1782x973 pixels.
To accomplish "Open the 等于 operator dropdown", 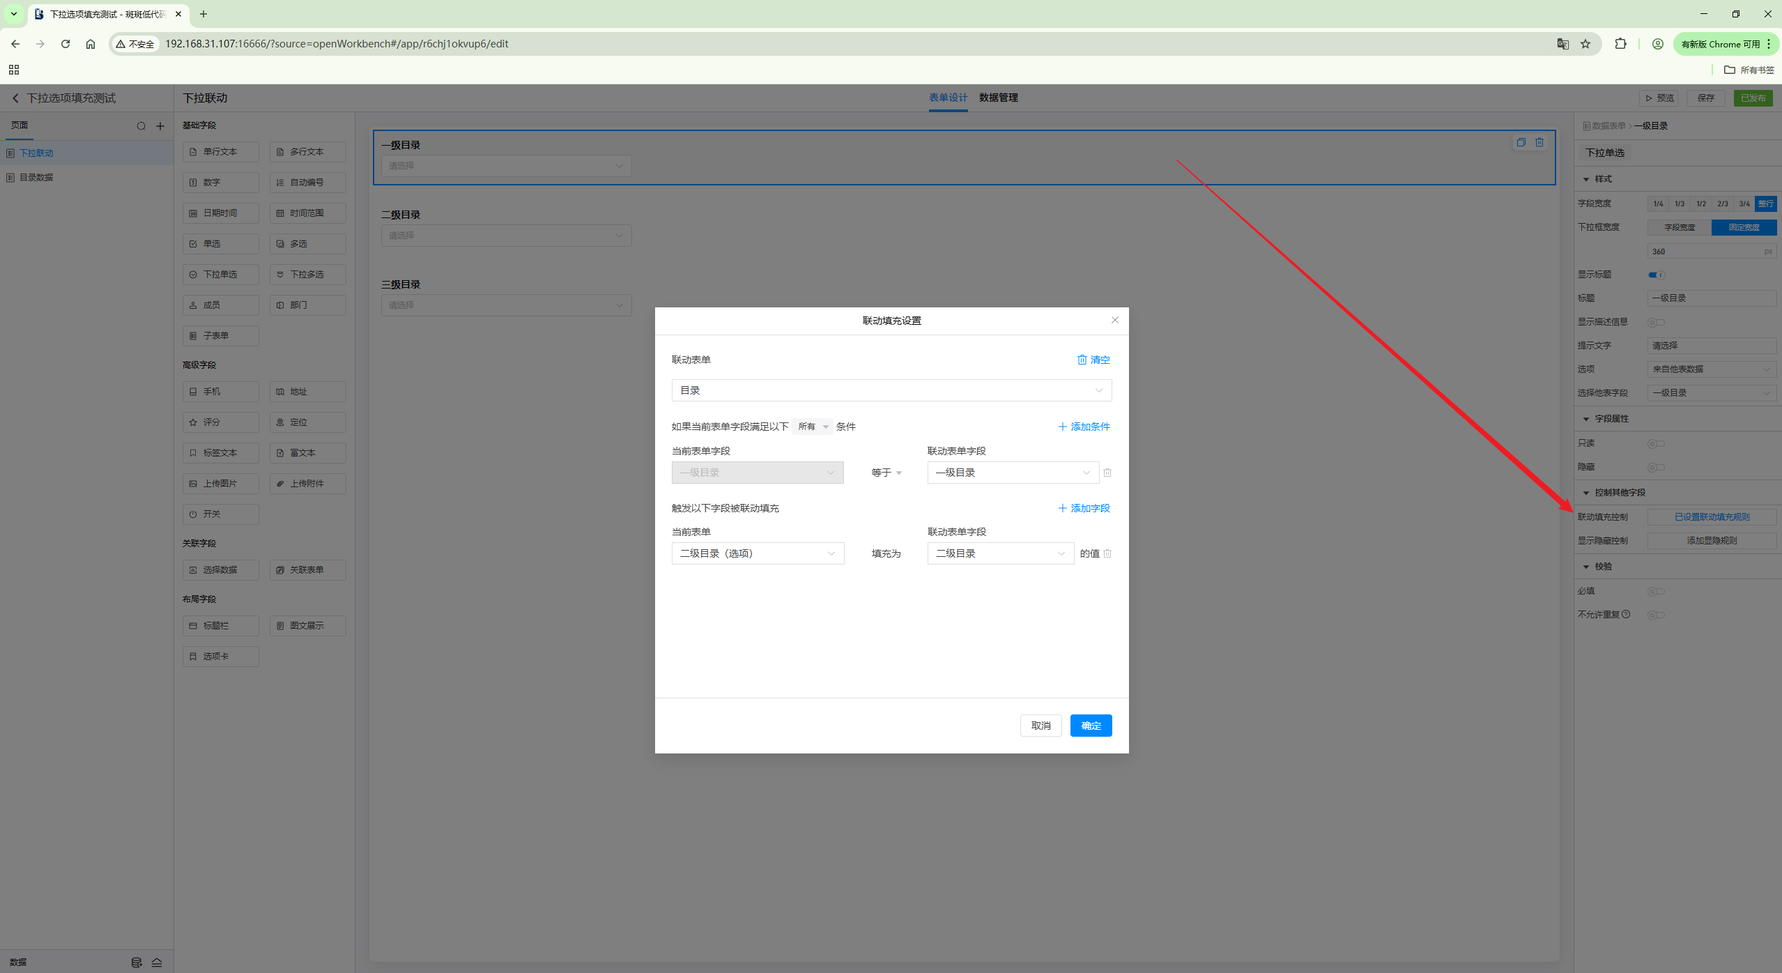I will (x=886, y=473).
